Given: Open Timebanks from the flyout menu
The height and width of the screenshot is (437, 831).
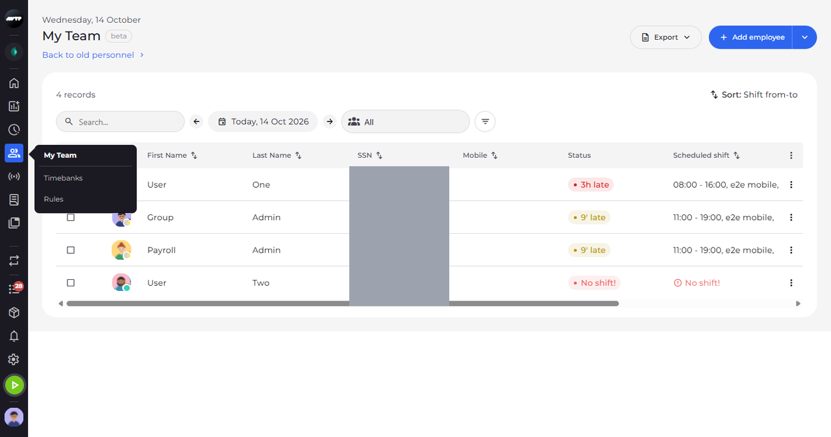Looking at the screenshot, I should tap(63, 178).
